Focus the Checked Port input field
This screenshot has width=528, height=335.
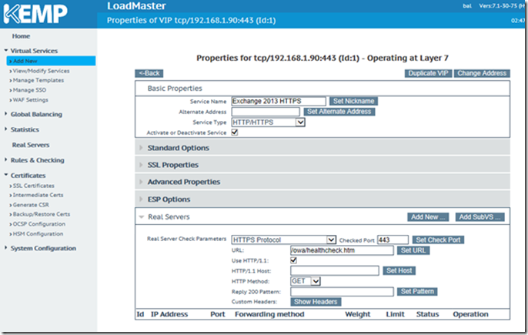393,240
